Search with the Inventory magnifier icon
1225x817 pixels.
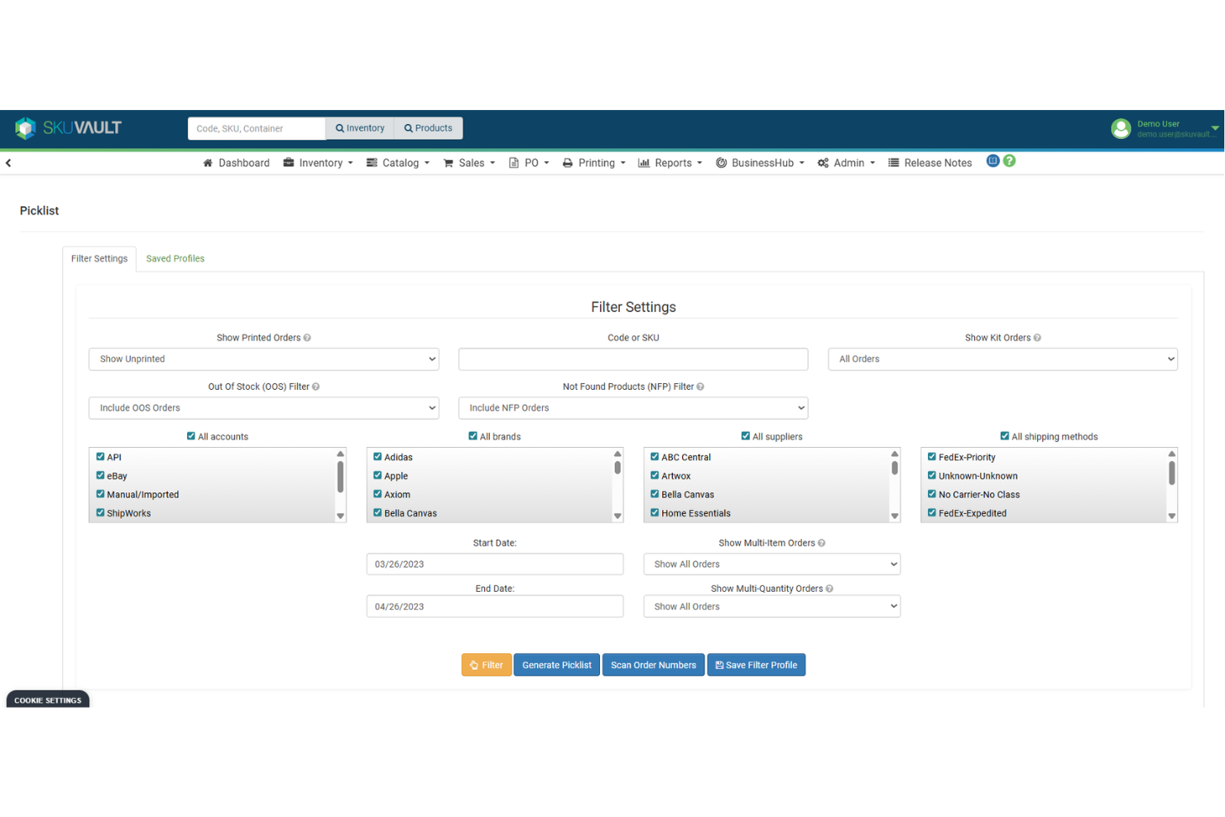pyautogui.click(x=339, y=127)
